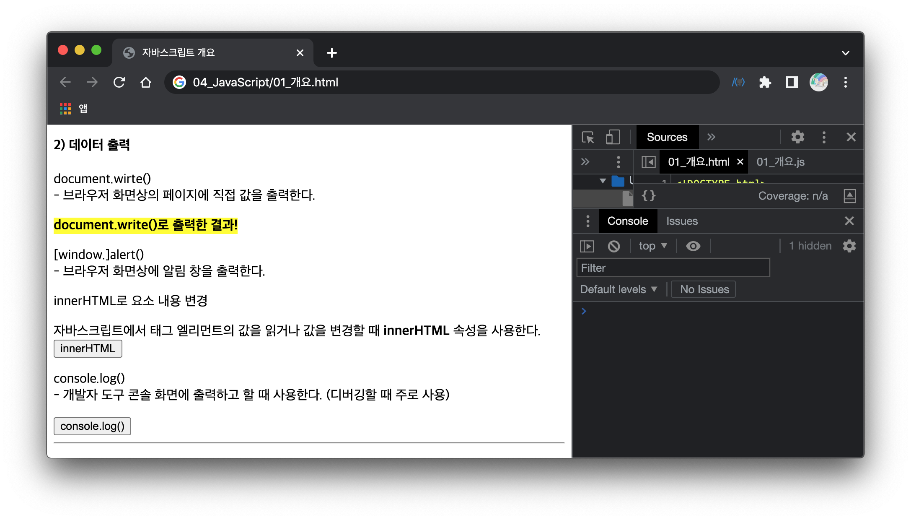
Task: Click the pretty print braces icon
Action: [x=649, y=196]
